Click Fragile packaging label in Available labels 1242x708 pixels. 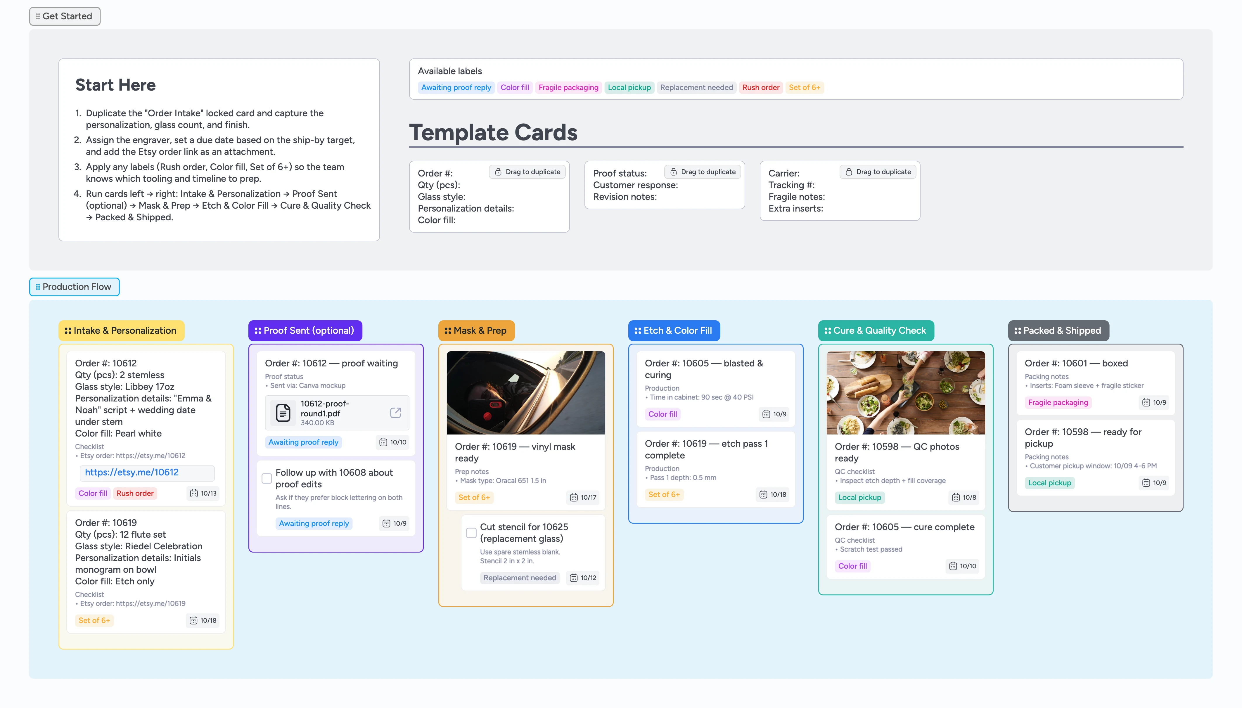pyautogui.click(x=568, y=88)
